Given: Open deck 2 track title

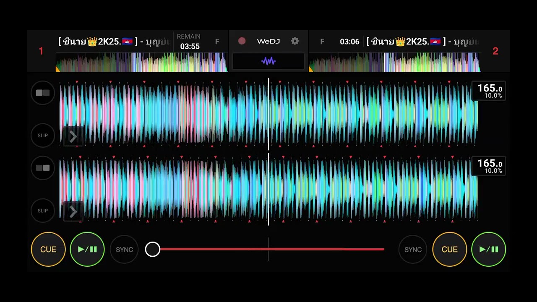Looking at the screenshot, I should tap(422, 42).
